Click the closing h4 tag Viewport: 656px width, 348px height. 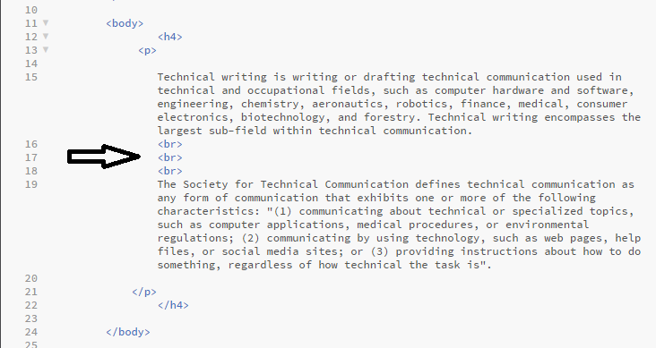coord(173,305)
